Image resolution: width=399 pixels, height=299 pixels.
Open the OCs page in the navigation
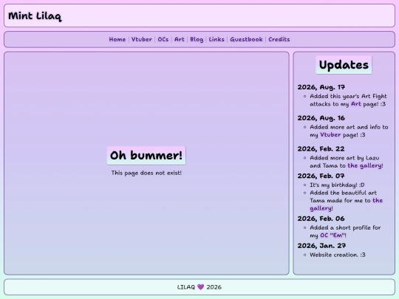(163, 39)
